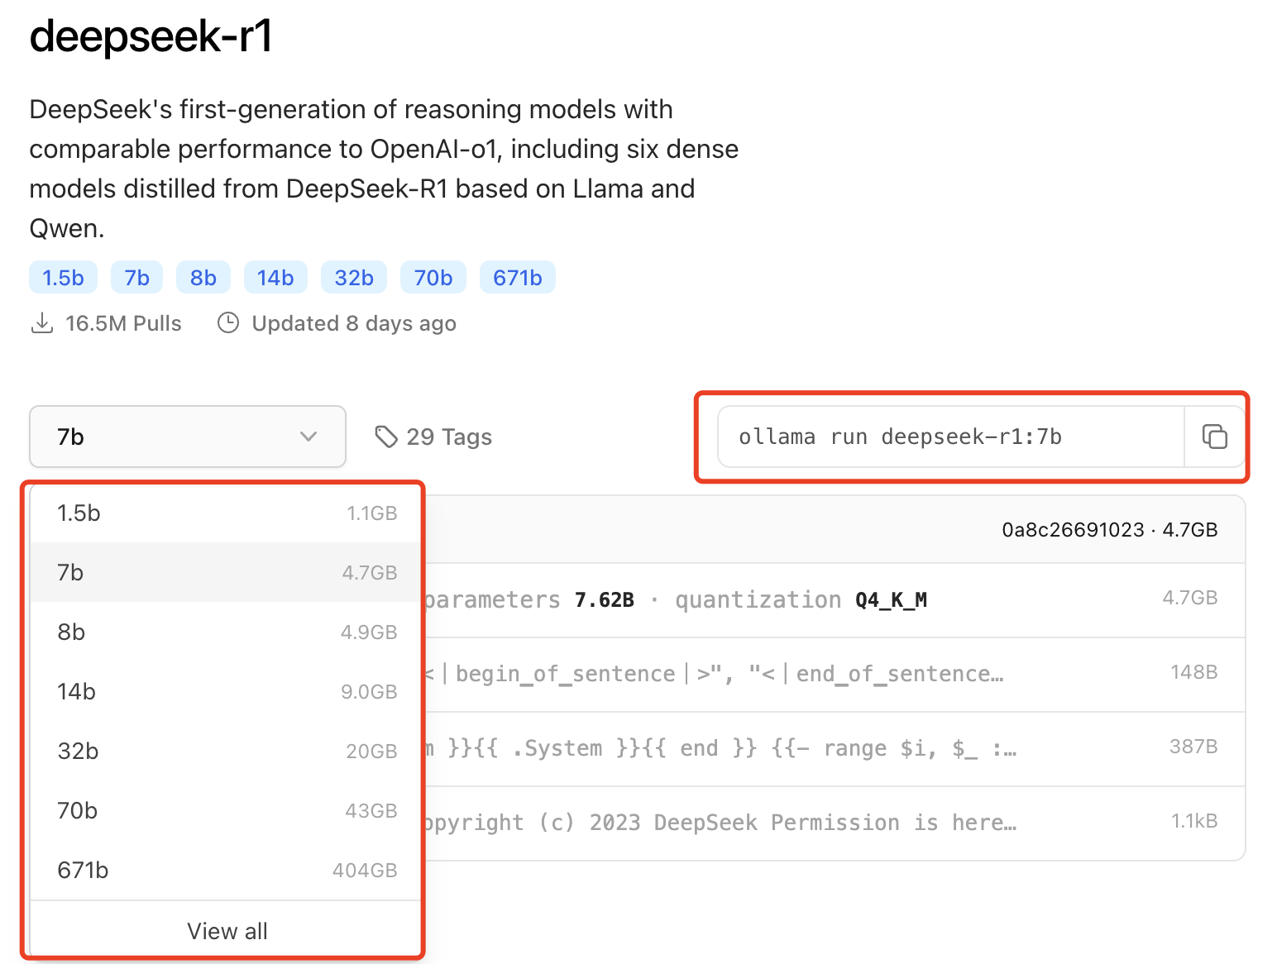Click the 14b blue tag badge

[x=275, y=278]
